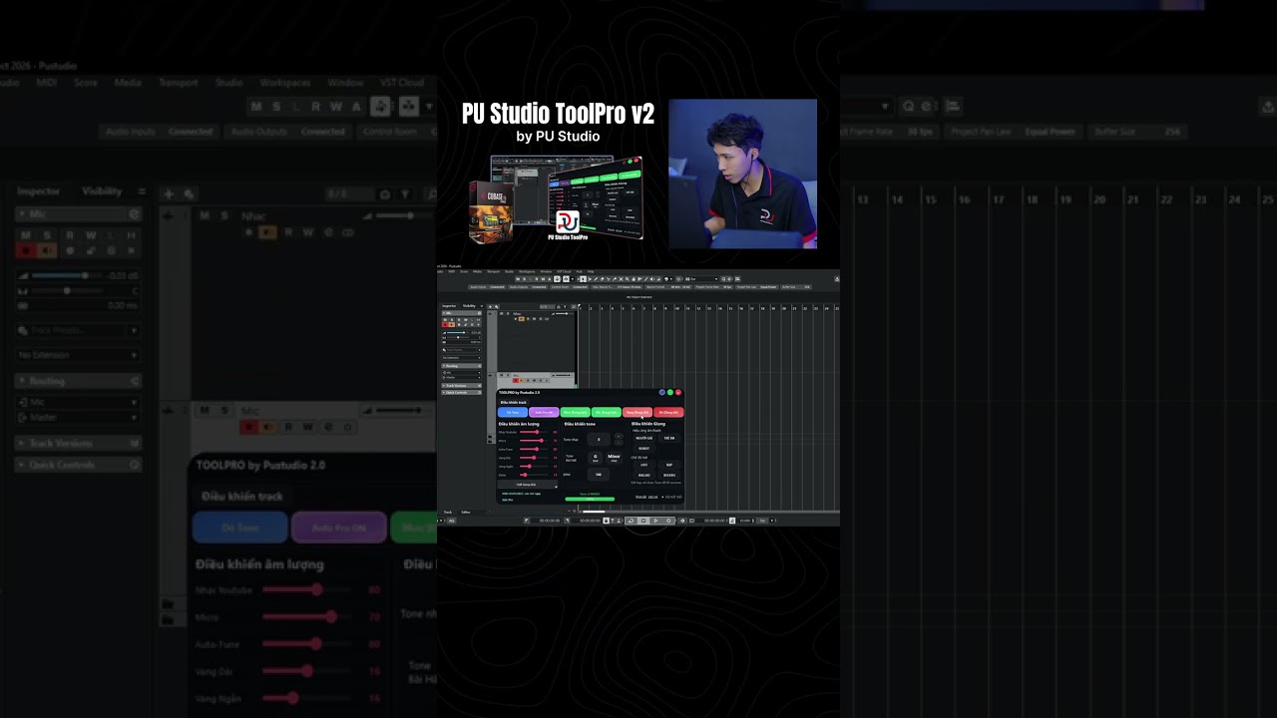Open the Workspaces menu
1277x718 pixels.
[x=528, y=271]
